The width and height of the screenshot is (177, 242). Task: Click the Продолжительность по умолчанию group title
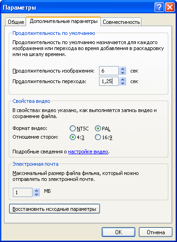(54, 33)
